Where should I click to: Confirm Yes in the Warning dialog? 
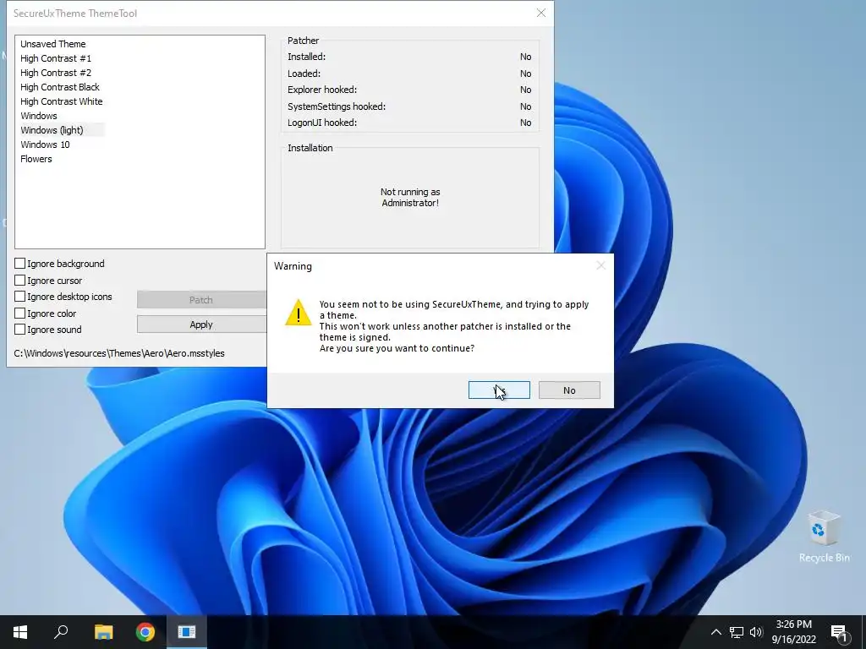coord(499,390)
